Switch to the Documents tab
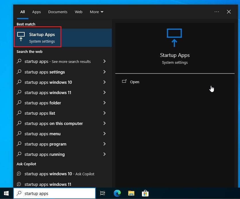This screenshot has width=240, height=199. click(x=58, y=12)
